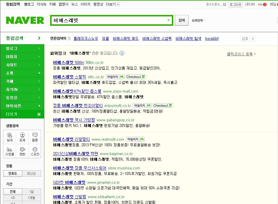Open ad link 비에스래빗 정품 무신사스토어
Viewport: 278px width, 204px height.
[79, 168]
